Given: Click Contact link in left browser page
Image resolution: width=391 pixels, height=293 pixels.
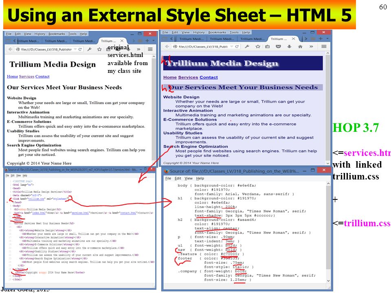Looking at the screenshot, I should tap(42, 77).
